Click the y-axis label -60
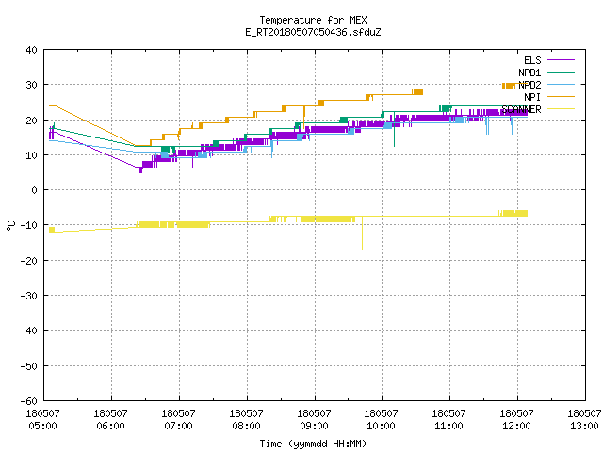603x452 pixels. tap(29, 401)
